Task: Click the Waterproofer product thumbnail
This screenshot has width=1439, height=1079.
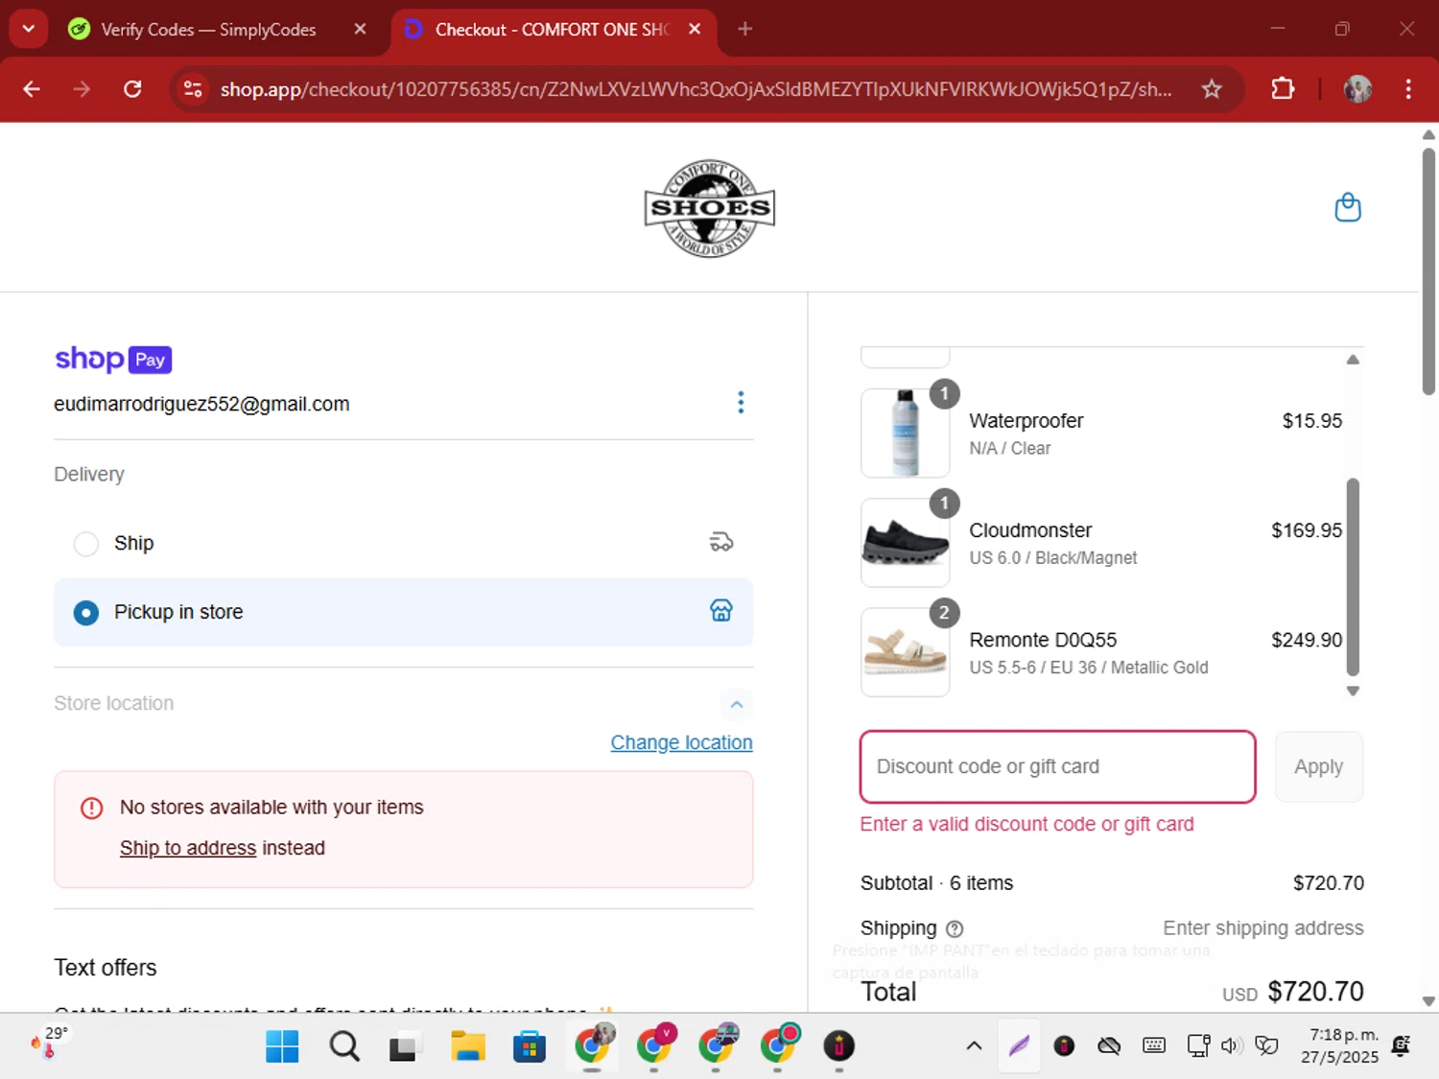Action: pos(906,433)
